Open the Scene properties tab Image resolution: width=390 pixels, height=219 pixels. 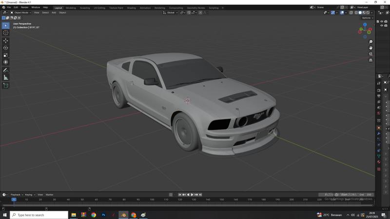coord(379,108)
